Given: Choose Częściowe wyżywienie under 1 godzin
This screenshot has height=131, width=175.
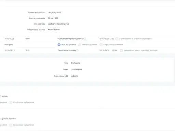Looking at the screenshot, I should coord(11,102).
